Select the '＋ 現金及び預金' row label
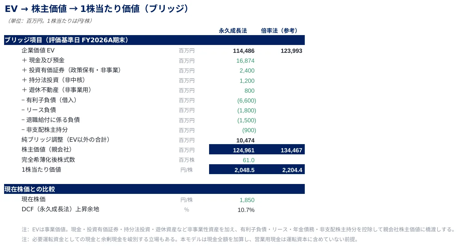Viewport: 458px width, 246px height. (x=43, y=60)
